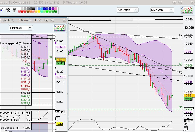The image size is (195, 132).
Task: Click the countdown timer 3m40s in left chart
Action: [60, 63]
